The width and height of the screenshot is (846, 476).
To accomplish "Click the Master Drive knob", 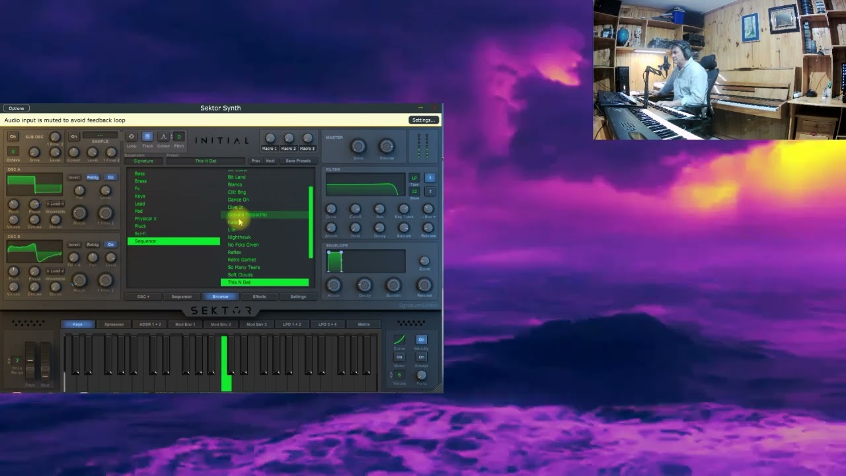I will point(358,146).
